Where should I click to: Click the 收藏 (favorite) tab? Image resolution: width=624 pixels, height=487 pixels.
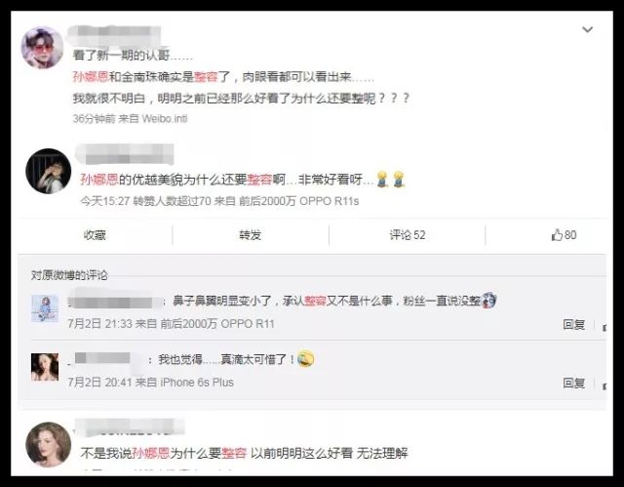click(x=95, y=235)
